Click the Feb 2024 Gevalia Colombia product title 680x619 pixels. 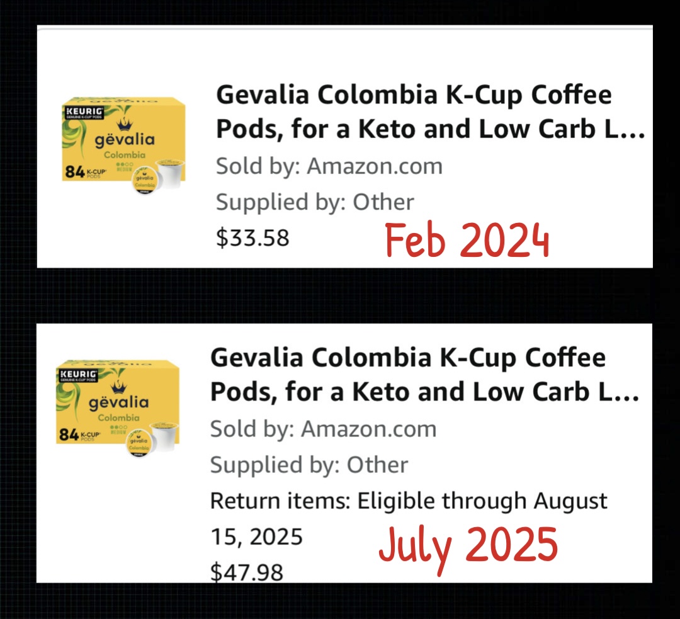tap(431, 112)
